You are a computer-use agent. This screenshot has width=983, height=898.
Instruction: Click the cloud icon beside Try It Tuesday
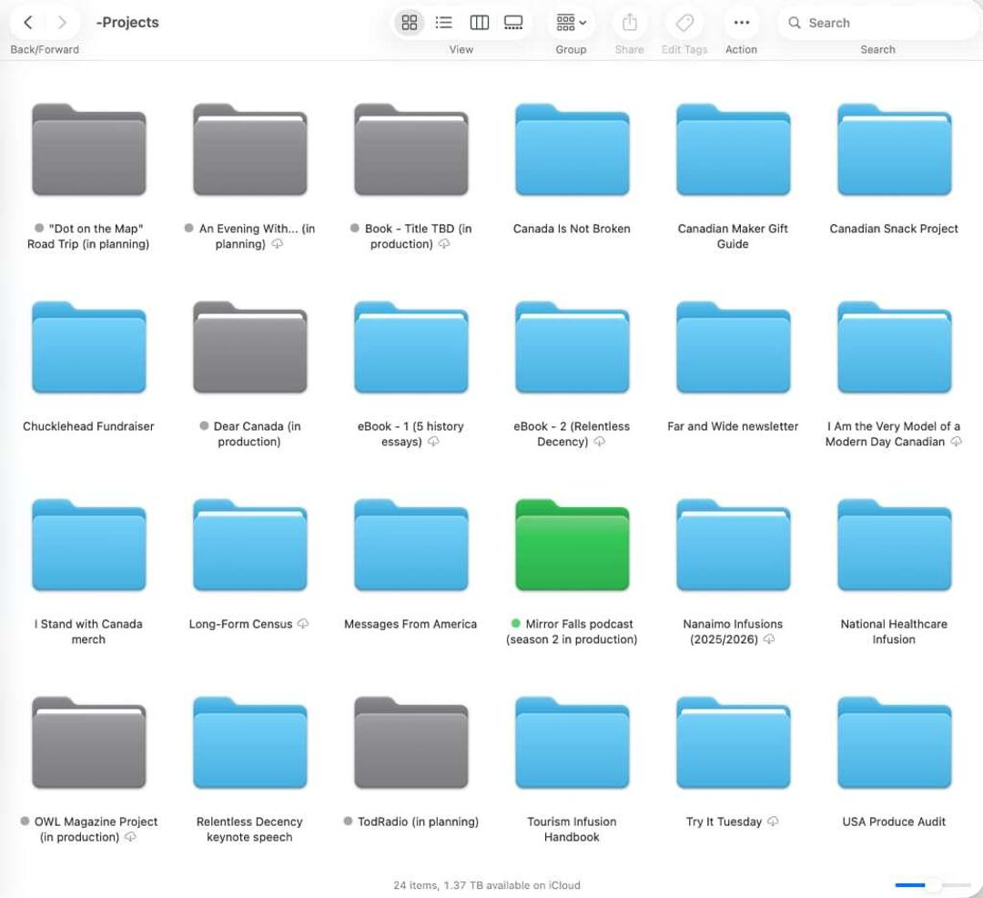tap(773, 821)
